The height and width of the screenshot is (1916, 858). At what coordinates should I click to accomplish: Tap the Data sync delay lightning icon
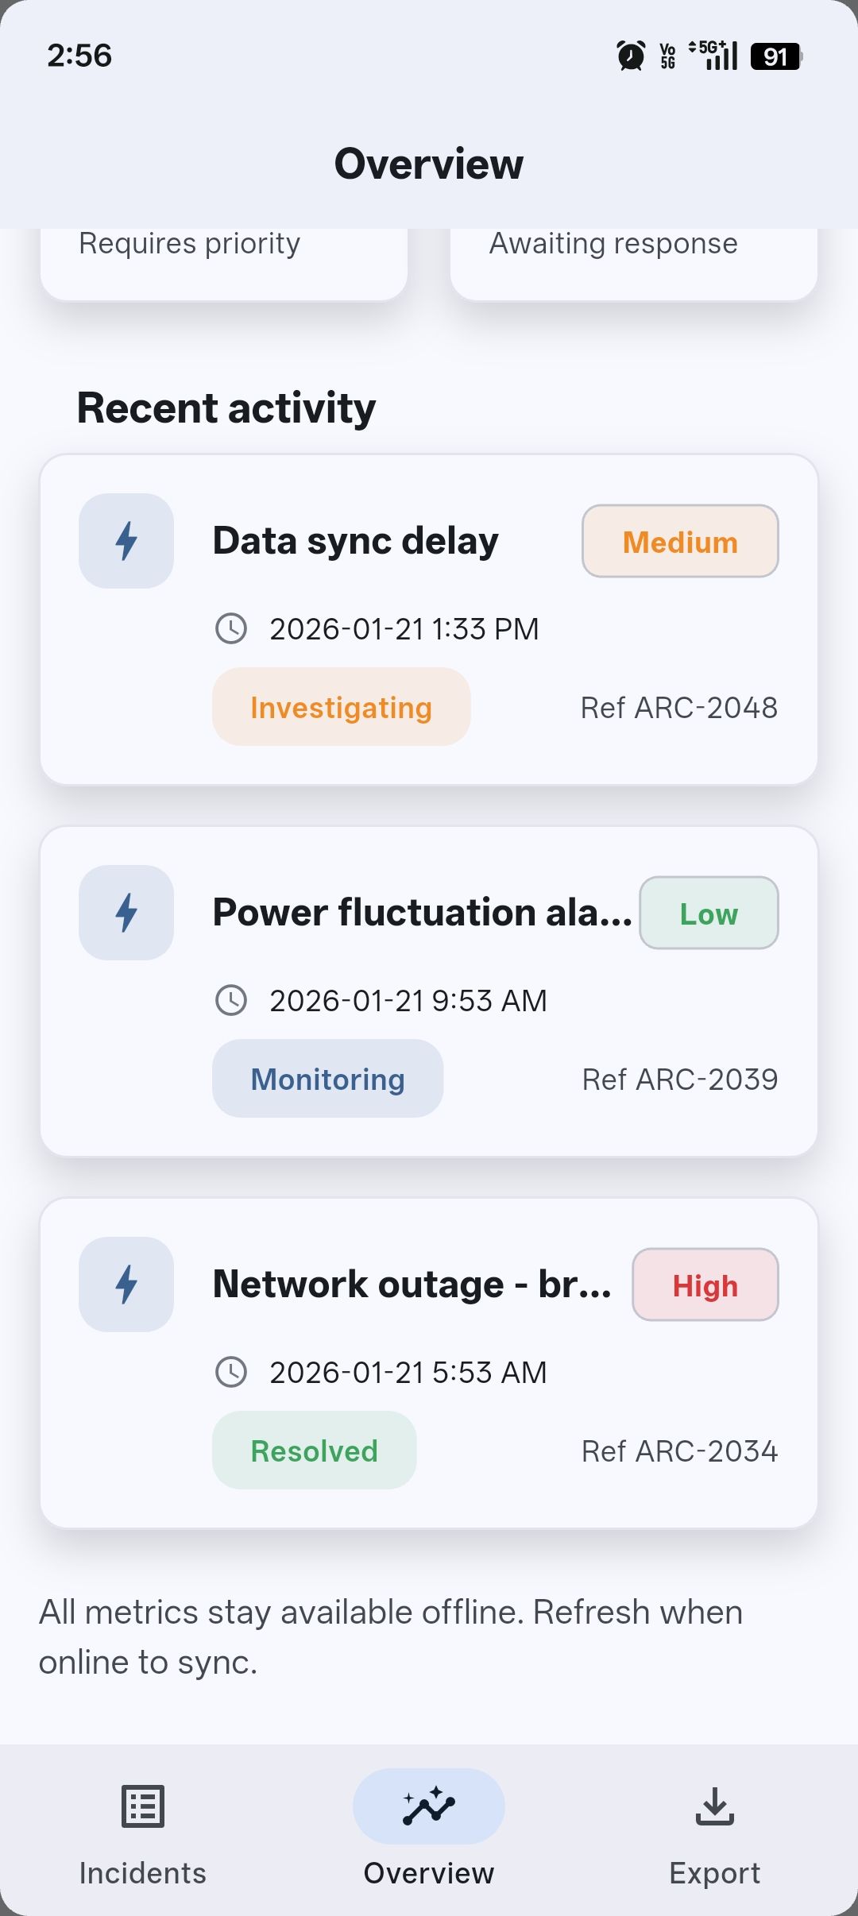click(126, 541)
